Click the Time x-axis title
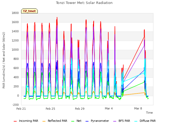 149,113
